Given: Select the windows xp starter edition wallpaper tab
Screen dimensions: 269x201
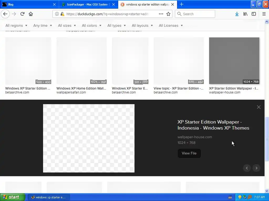Looking at the screenshot, I should [x=148, y=4].
